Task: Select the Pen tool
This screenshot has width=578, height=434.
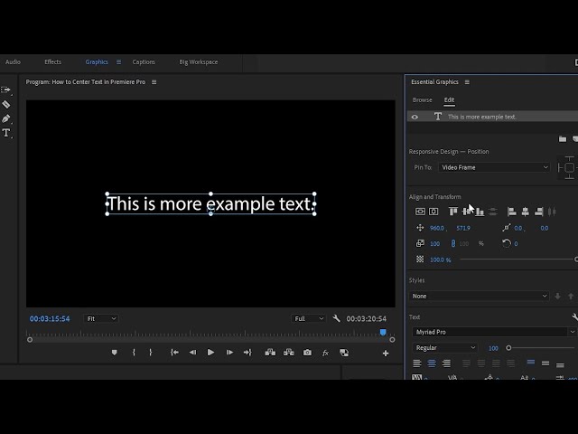Action: point(6,118)
